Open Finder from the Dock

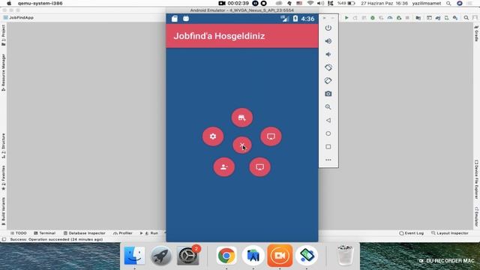pyautogui.click(x=134, y=255)
